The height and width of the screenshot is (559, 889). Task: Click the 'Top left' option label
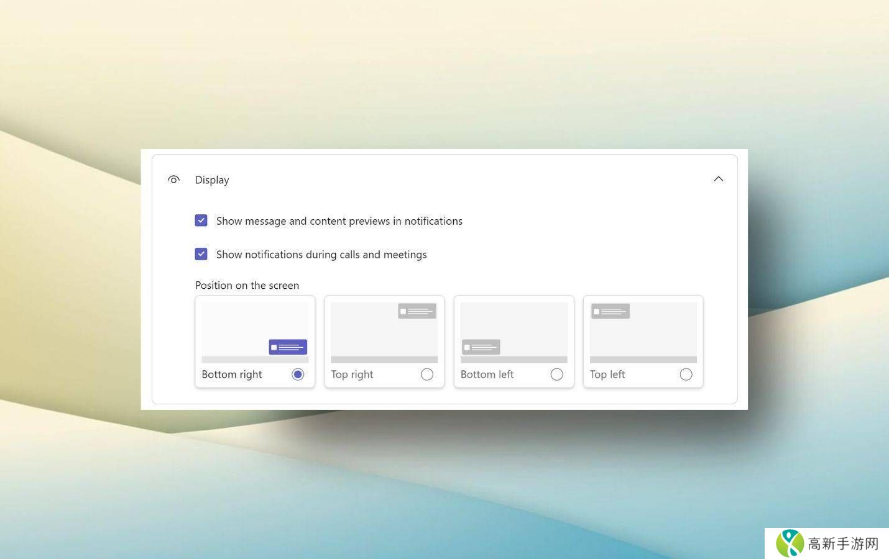(607, 375)
